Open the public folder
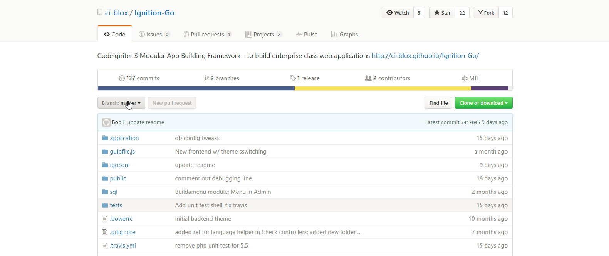 pos(118,178)
